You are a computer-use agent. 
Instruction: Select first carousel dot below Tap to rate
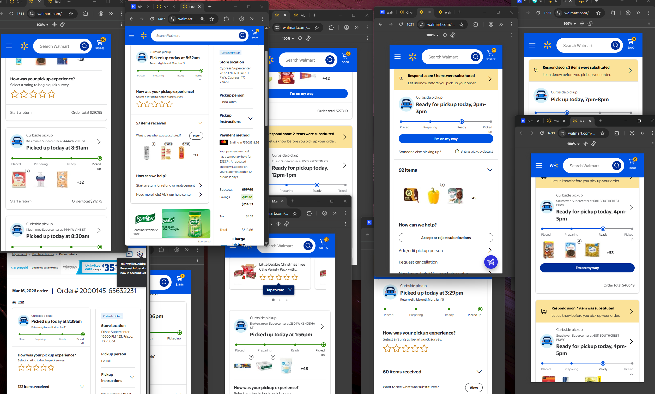(x=273, y=300)
